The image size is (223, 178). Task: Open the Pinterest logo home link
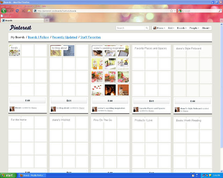(x=21, y=27)
